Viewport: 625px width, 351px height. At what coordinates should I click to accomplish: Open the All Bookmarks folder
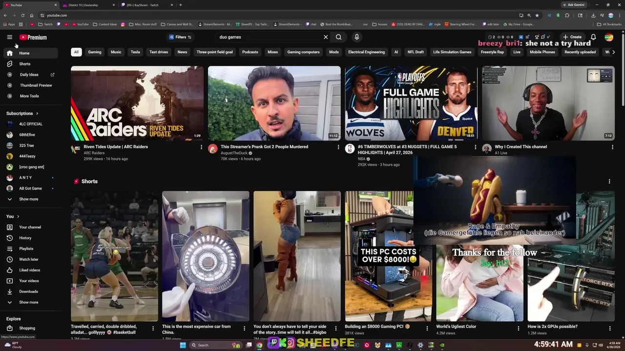click(609, 24)
